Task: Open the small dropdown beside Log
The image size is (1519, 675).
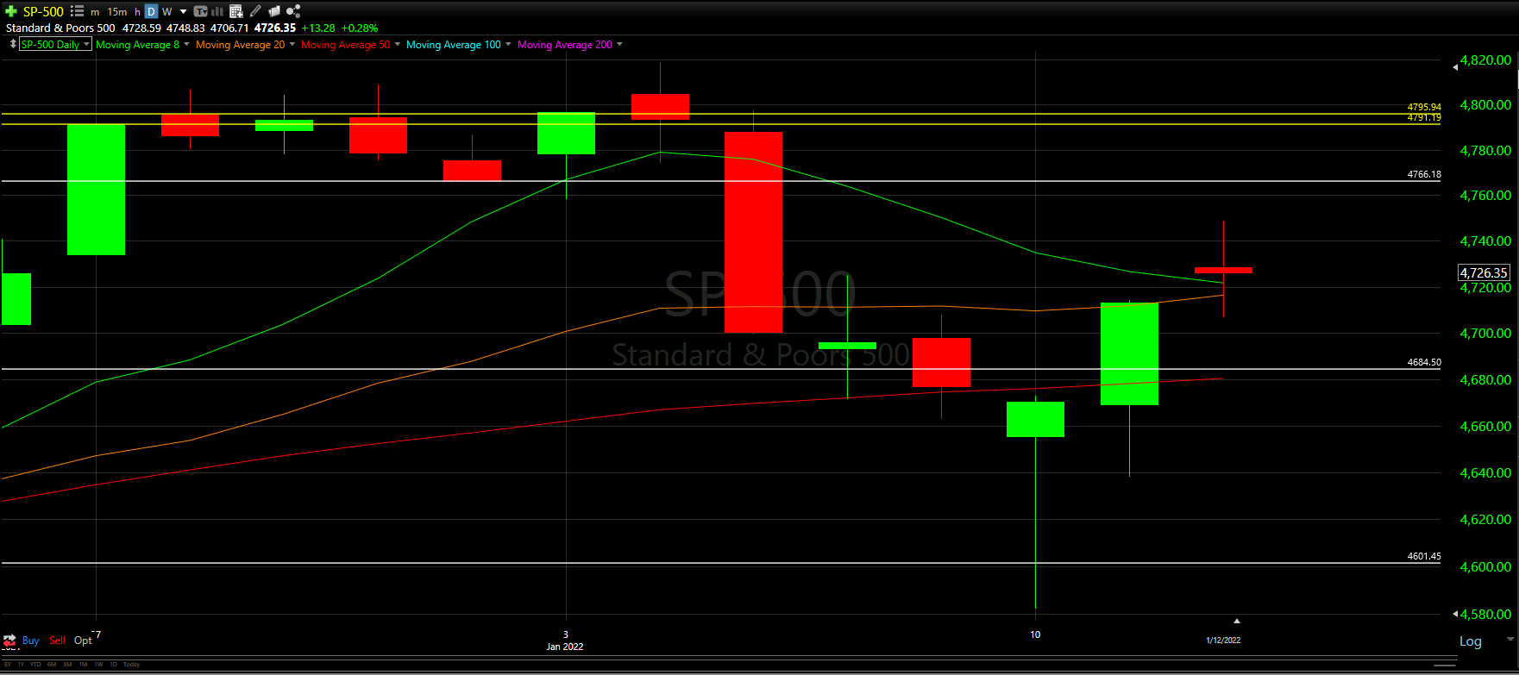Action: click(x=1510, y=639)
